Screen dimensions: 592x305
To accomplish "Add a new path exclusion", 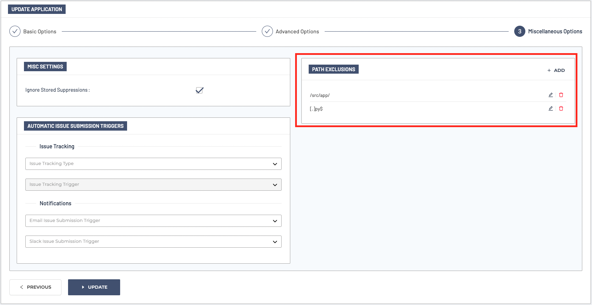I will click(556, 70).
